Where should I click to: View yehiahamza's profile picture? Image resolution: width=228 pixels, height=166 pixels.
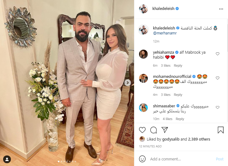tap(143, 54)
